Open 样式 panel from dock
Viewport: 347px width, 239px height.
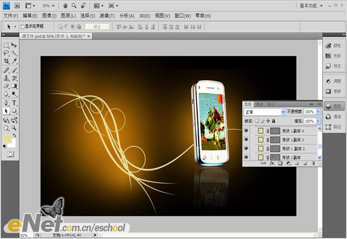[333, 66]
